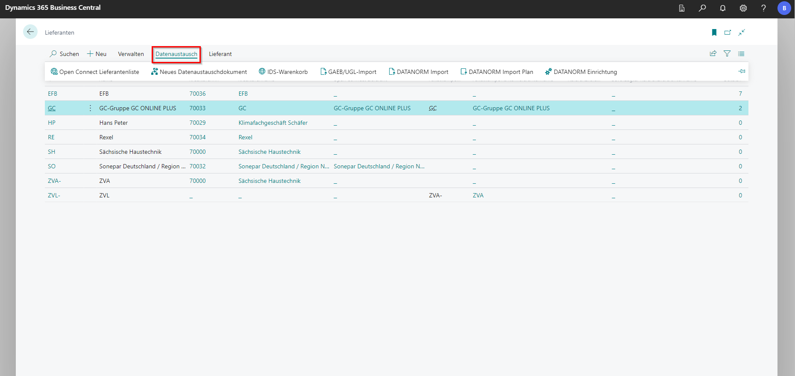
Task: Open page in new window icon
Action: (x=728, y=32)
